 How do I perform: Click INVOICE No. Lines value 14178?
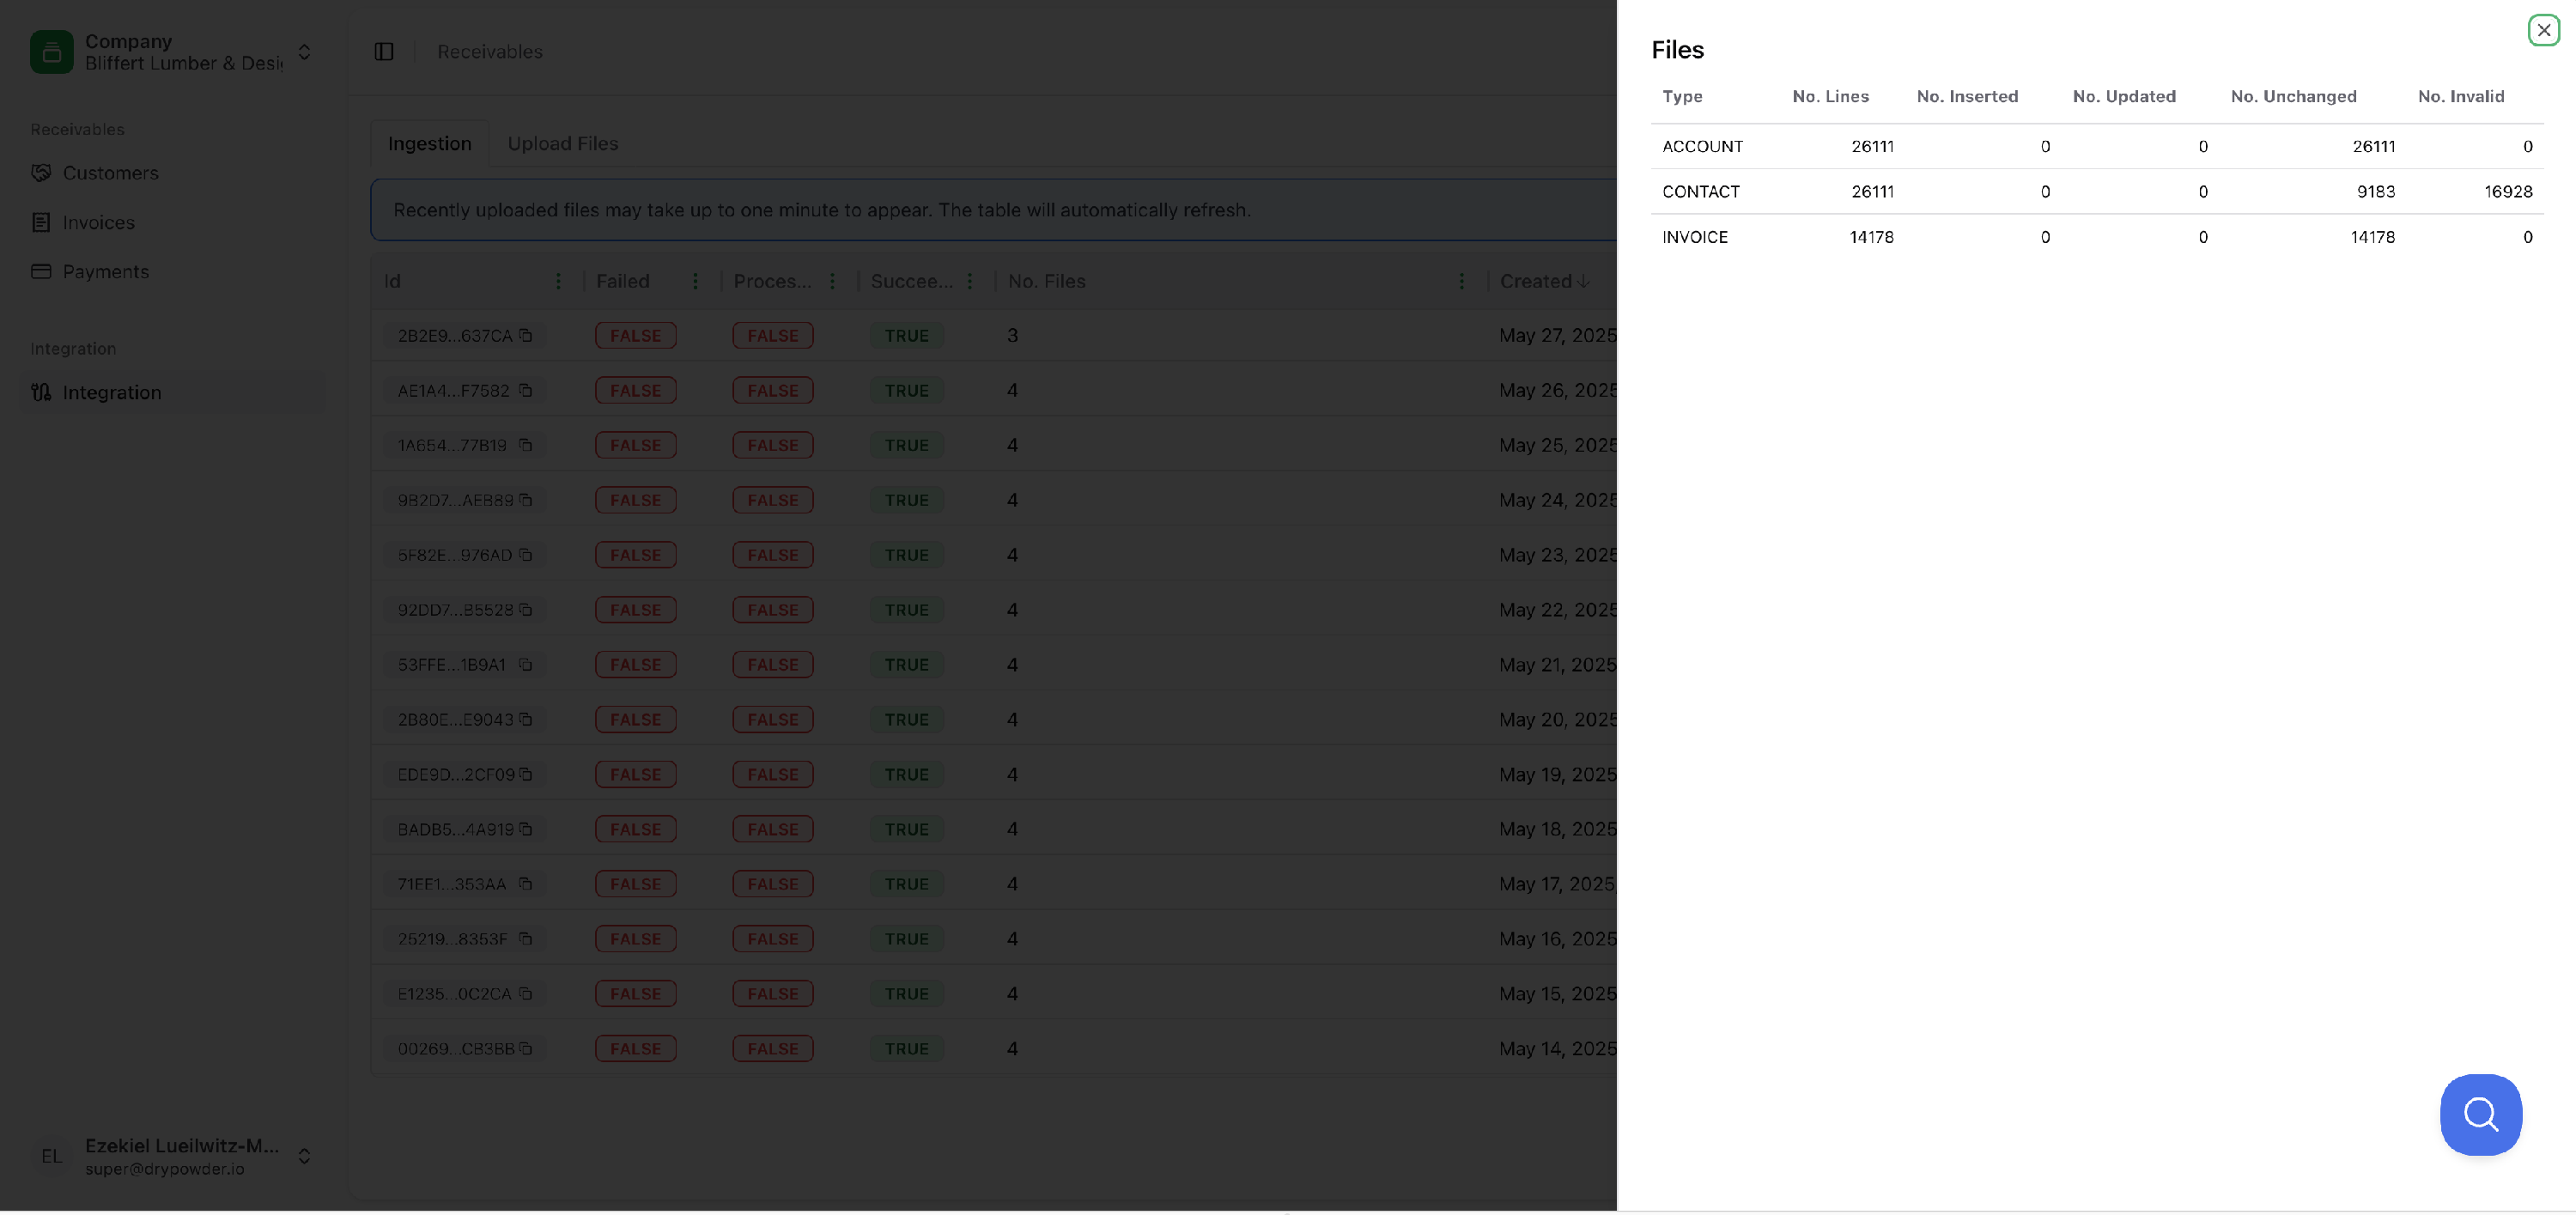point(1871,237)
